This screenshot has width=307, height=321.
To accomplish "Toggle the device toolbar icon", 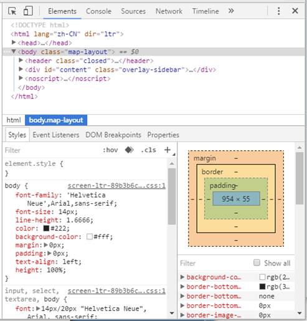I will pyautogui.click(x=28, y=11).
